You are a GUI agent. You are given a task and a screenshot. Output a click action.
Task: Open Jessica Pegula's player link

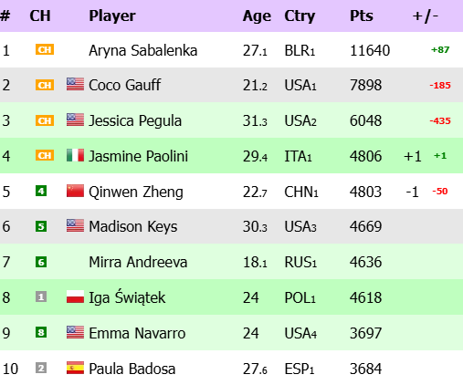[x=135, y=120]
